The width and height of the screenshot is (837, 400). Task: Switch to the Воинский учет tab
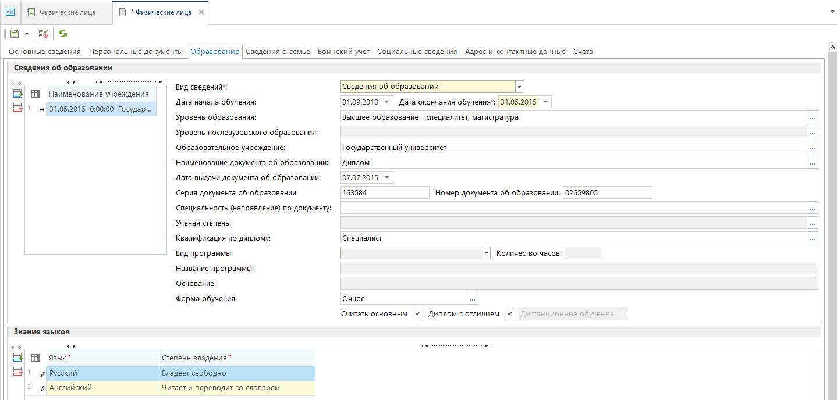point(343,52)
